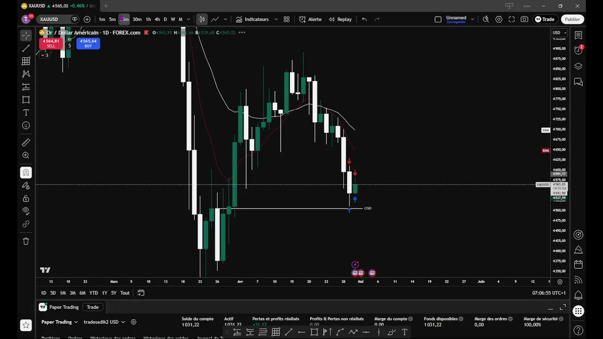This screenshot has height=339, width=603.
Task: Select the 30m timeframe
Action: 137,19
